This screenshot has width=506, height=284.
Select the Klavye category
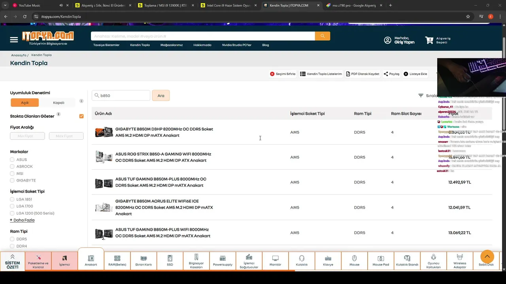click(328, 261)
